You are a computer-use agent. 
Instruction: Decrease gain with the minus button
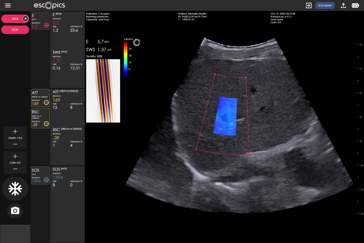coord(15,169)
